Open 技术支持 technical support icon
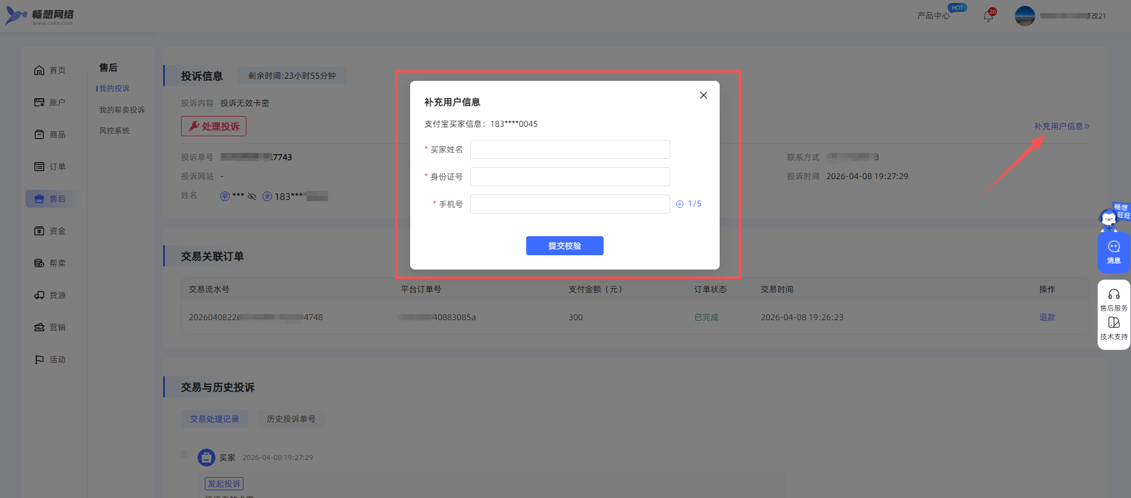The width and height of the screenshot is (1131, 498). (x=1114, y=328)
